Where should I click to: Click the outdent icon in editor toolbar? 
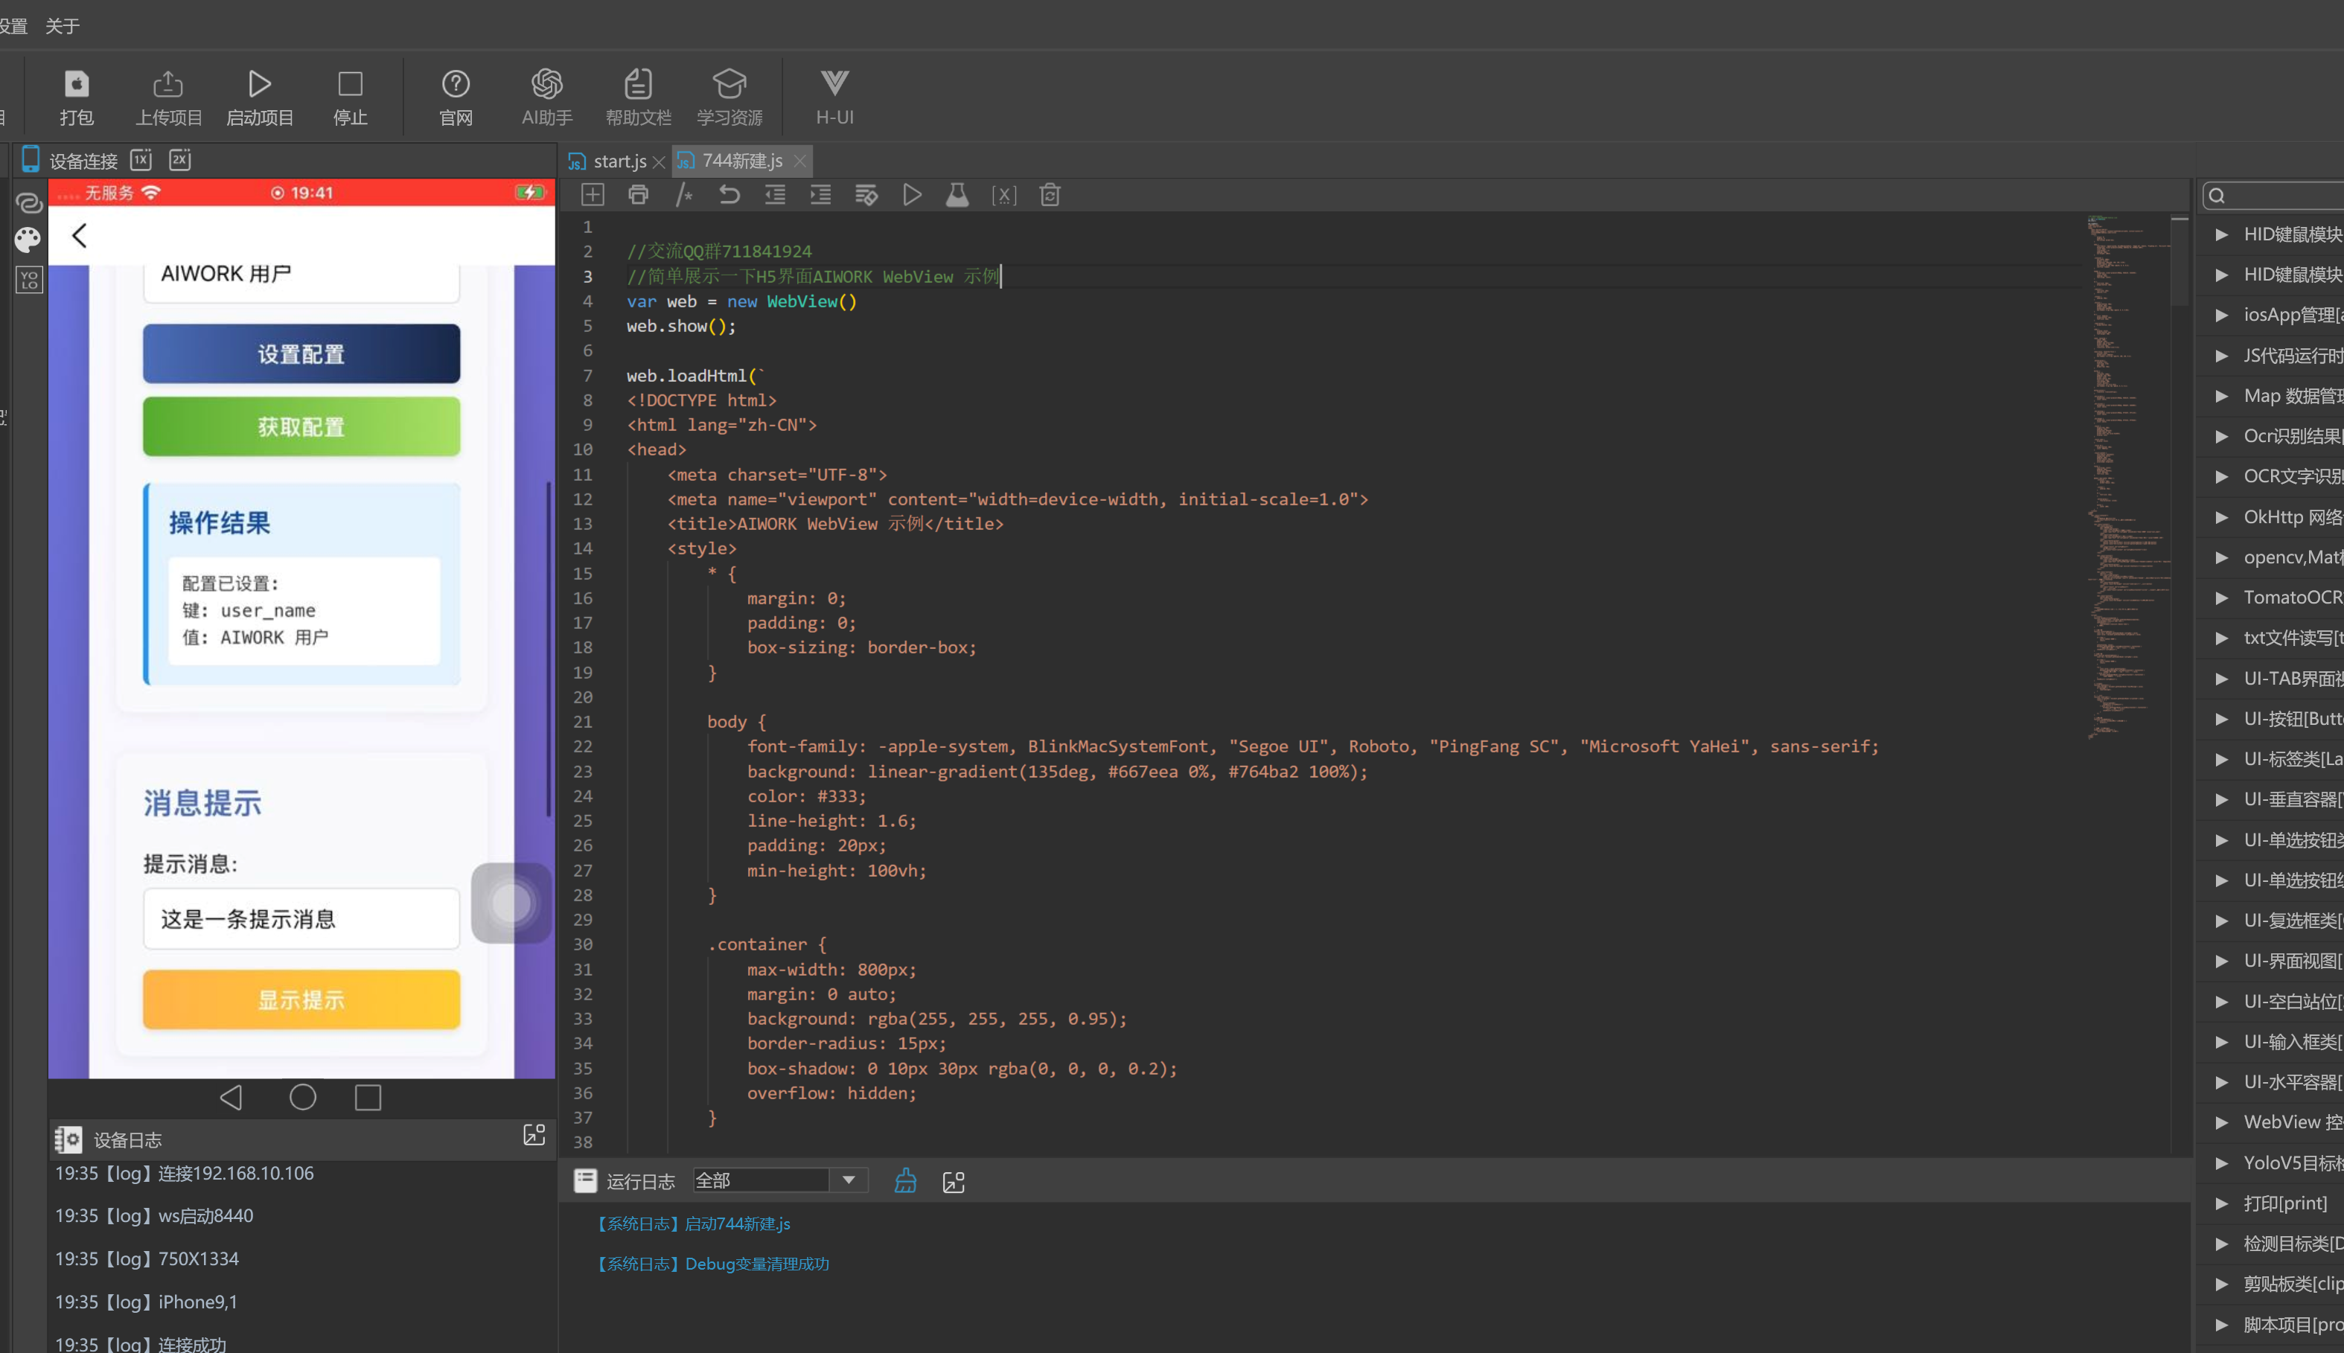tap(775, 195)
